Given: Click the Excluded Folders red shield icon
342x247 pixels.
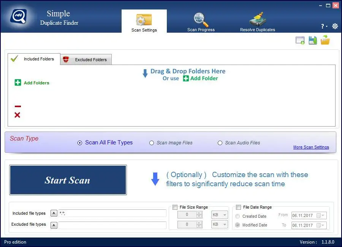Looking at the screenshot, I should coord(66,59).
